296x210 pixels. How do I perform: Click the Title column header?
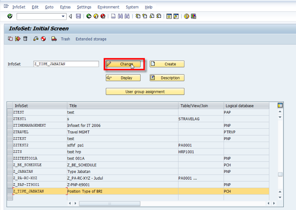tap(123, 106)
